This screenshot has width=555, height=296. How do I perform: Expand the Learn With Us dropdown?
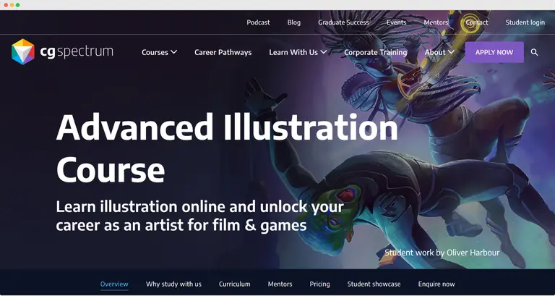click(x=298, y=52)
